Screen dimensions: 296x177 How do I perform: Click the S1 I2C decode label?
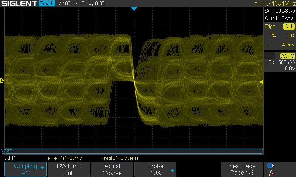[x=6, y=151]
